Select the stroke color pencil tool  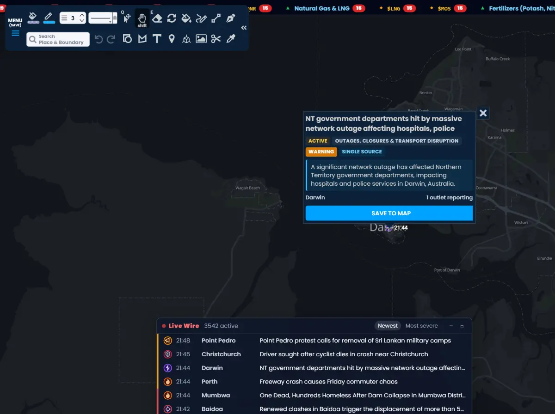pyautogui.click(x=49, y=16)
